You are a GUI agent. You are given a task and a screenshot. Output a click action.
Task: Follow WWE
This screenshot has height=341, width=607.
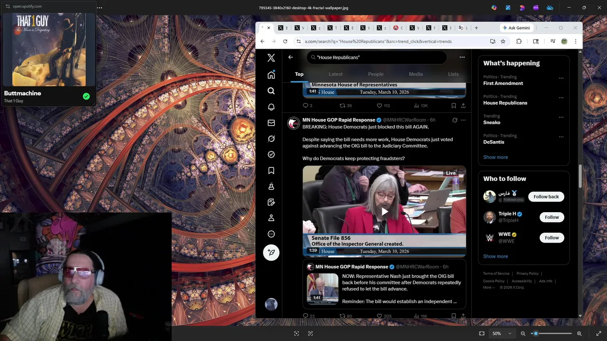pos(552,238)
